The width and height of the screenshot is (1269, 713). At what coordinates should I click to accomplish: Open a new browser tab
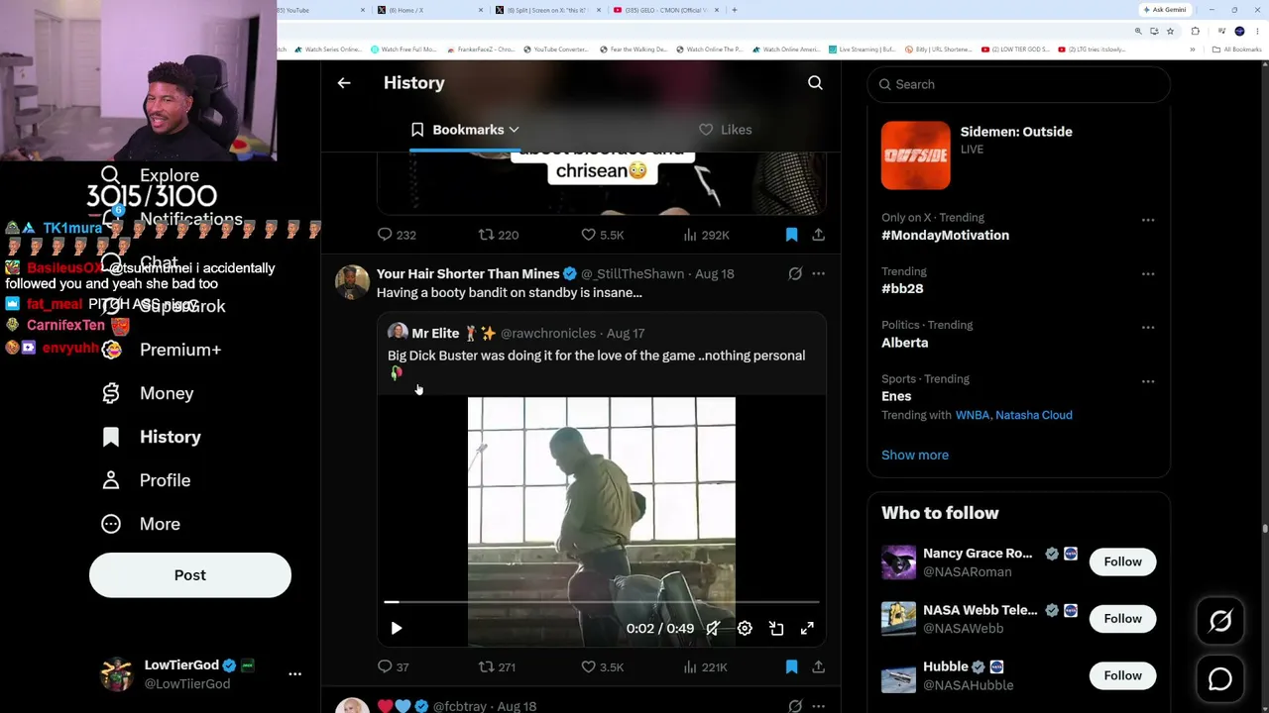pos(734,10)
